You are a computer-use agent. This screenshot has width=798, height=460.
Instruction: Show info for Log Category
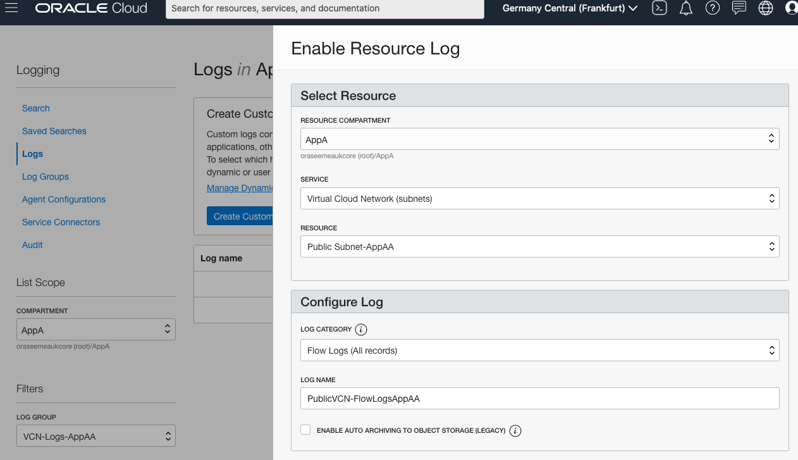(x=361, y=330)
